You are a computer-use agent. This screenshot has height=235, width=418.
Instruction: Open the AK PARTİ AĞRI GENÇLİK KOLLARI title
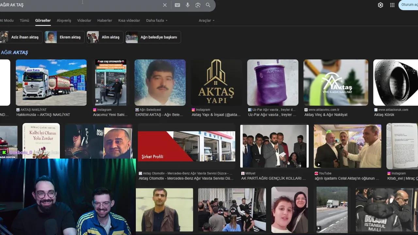click(274, 179)
